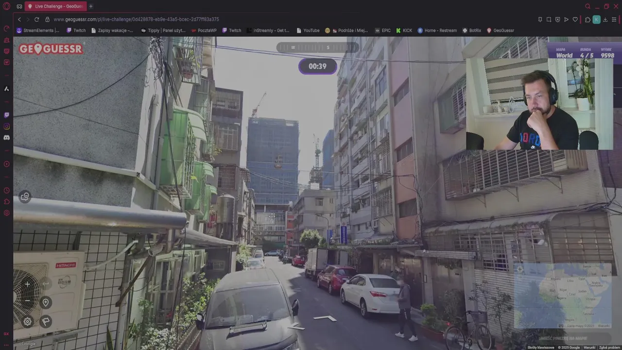The width and height of the screenshot is (622, 350).
Task: Open the GeoGuessr bookmark
Action: tap(500, 30)
